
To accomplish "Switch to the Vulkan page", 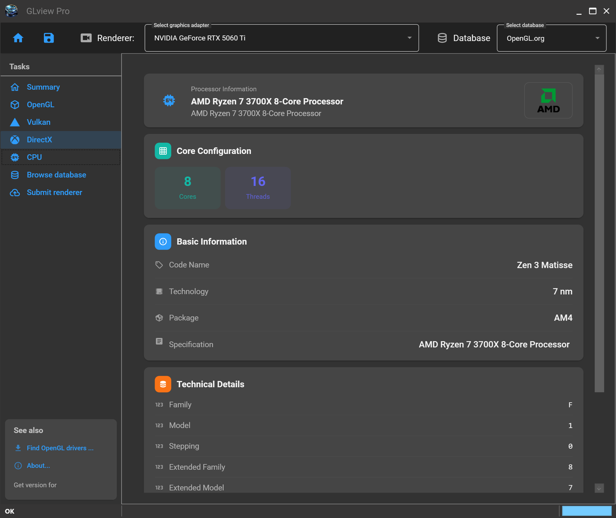I will click(61, 122).
